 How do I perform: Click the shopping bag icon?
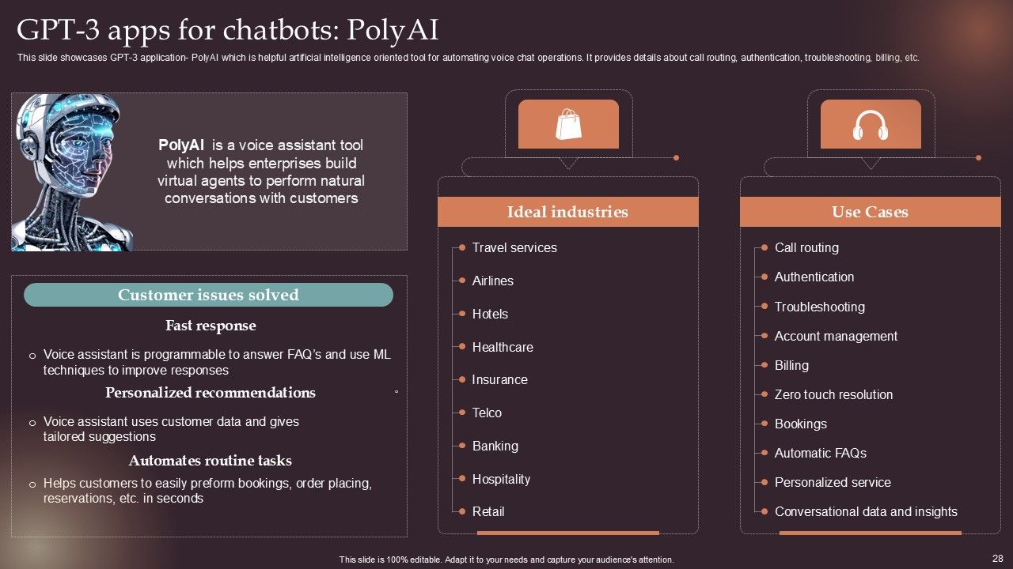click(x=568, y=125)
